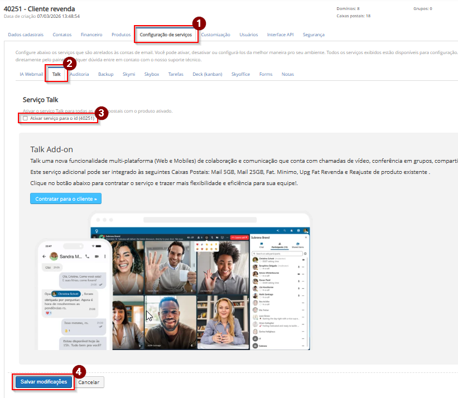Open the IA Webmail service tab
458x398 pixels.
pyautogui.click(x=31, y=74)
